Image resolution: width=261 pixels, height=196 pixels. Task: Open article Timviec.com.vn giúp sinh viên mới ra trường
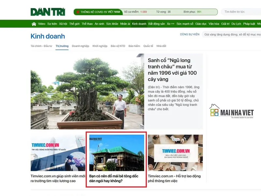tap(58, 178)
